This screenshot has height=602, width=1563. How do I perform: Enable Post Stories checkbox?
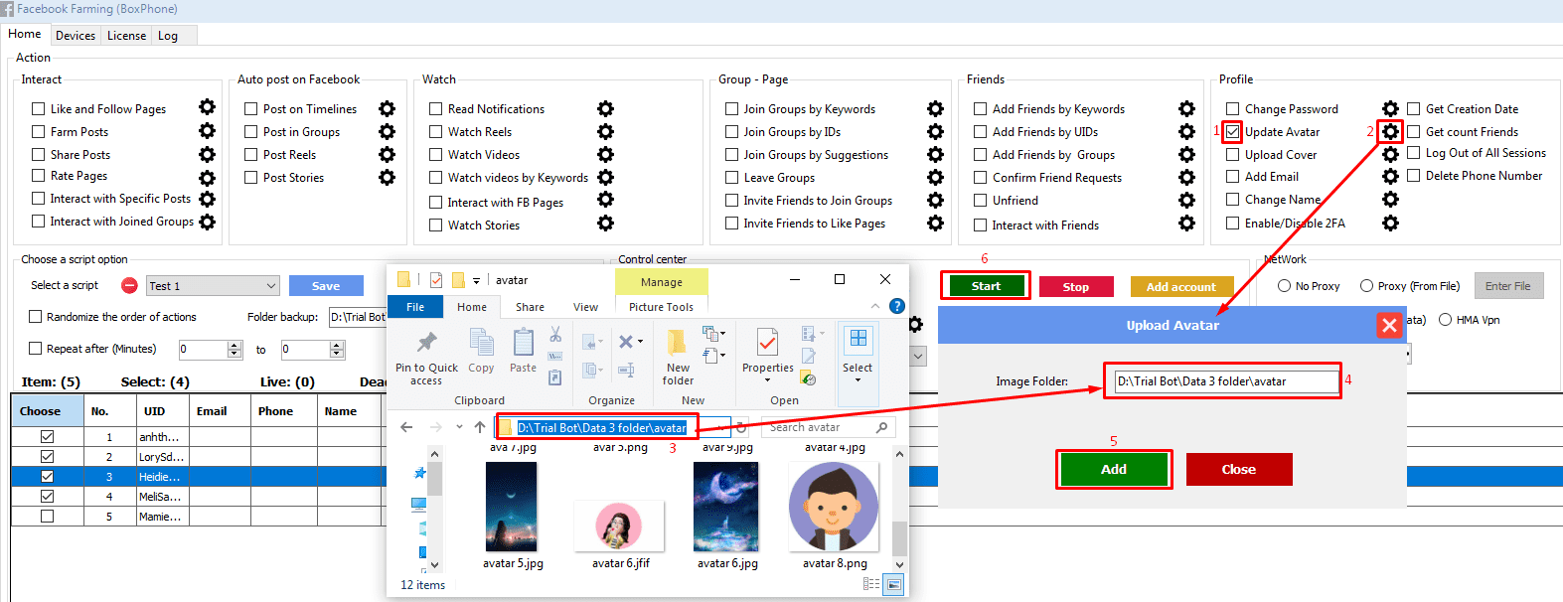250,178
